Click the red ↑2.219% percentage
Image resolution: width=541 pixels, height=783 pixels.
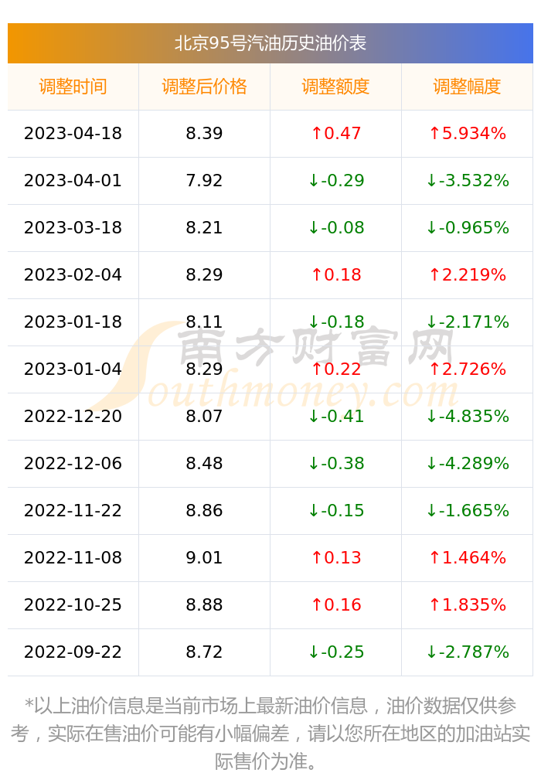[467, 274]
